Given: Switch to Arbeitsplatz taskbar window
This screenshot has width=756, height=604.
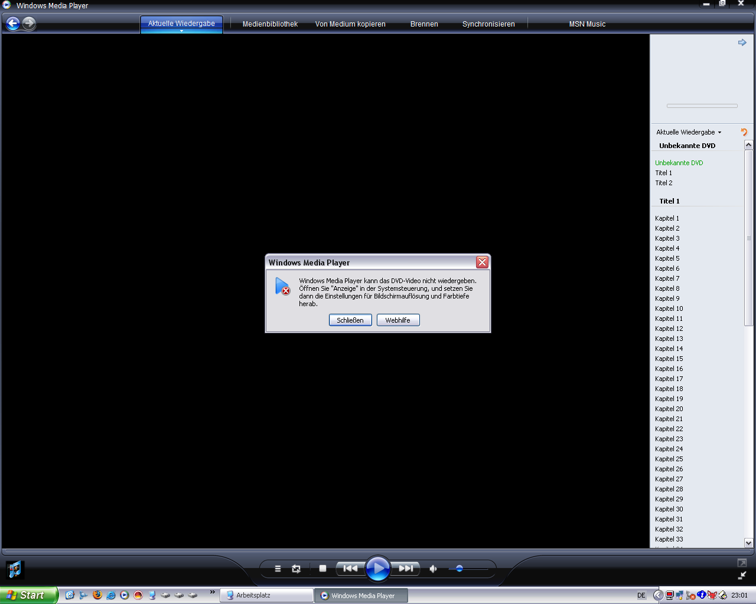Looking at the screenshot, I should tap(266, 596).
